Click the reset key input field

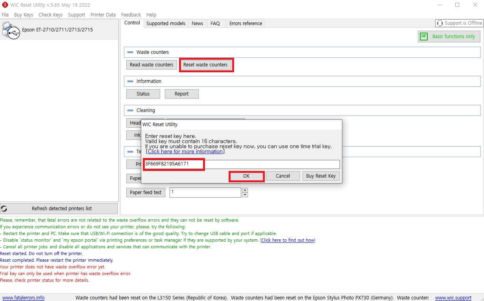click(x=242, y=164)
